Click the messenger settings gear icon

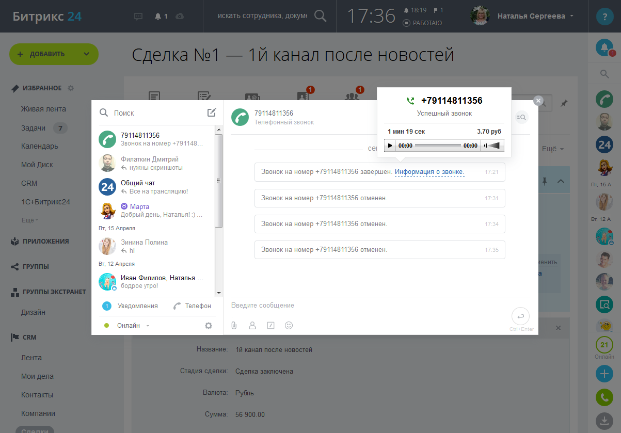pos(209,326)
